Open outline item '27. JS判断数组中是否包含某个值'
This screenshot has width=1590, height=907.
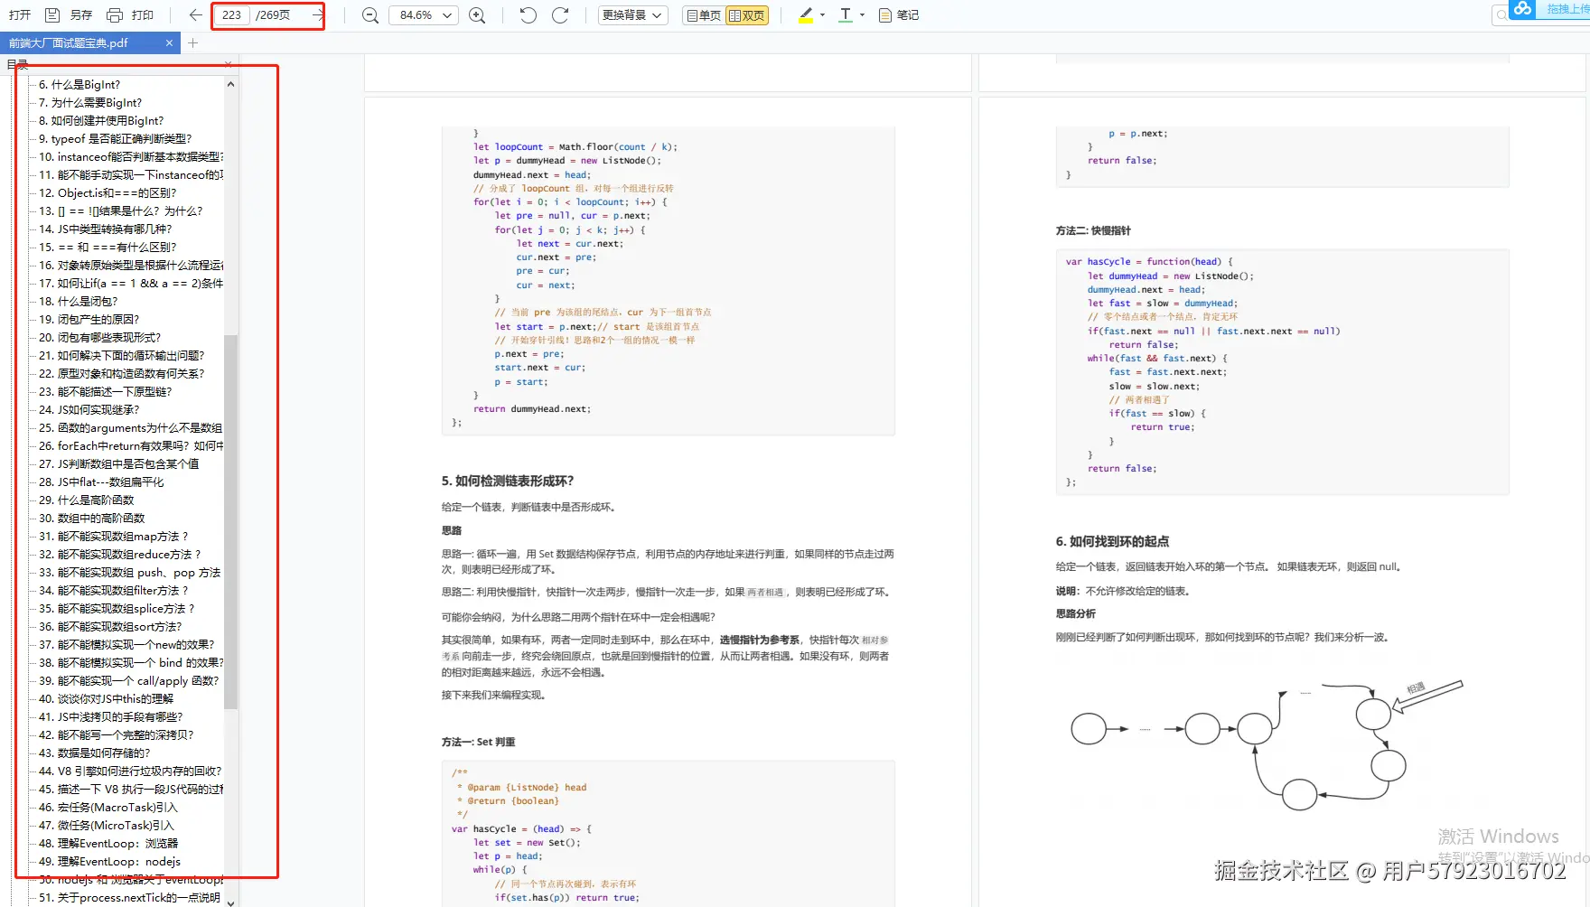tap(118, 464)
